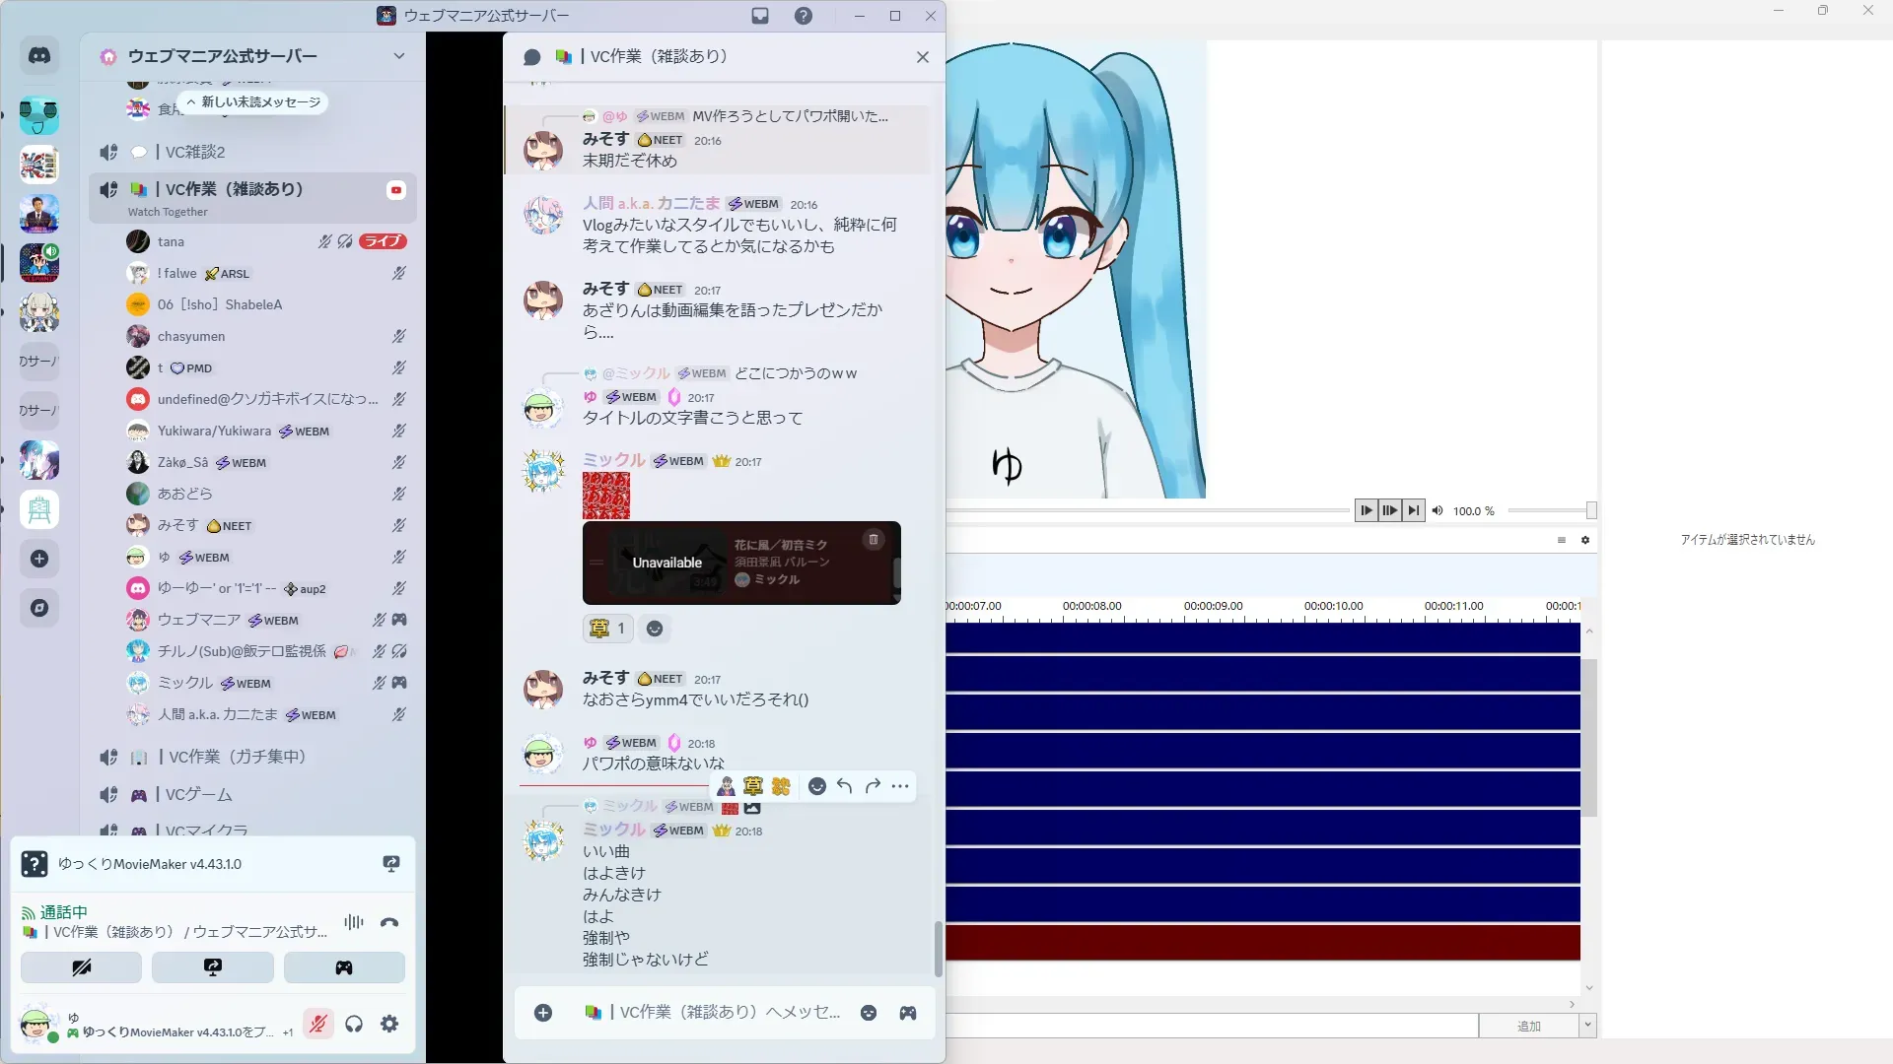1893x1064 pixels.
Task: Click Add a Server plus icon
Action: [x=39, y=559]
